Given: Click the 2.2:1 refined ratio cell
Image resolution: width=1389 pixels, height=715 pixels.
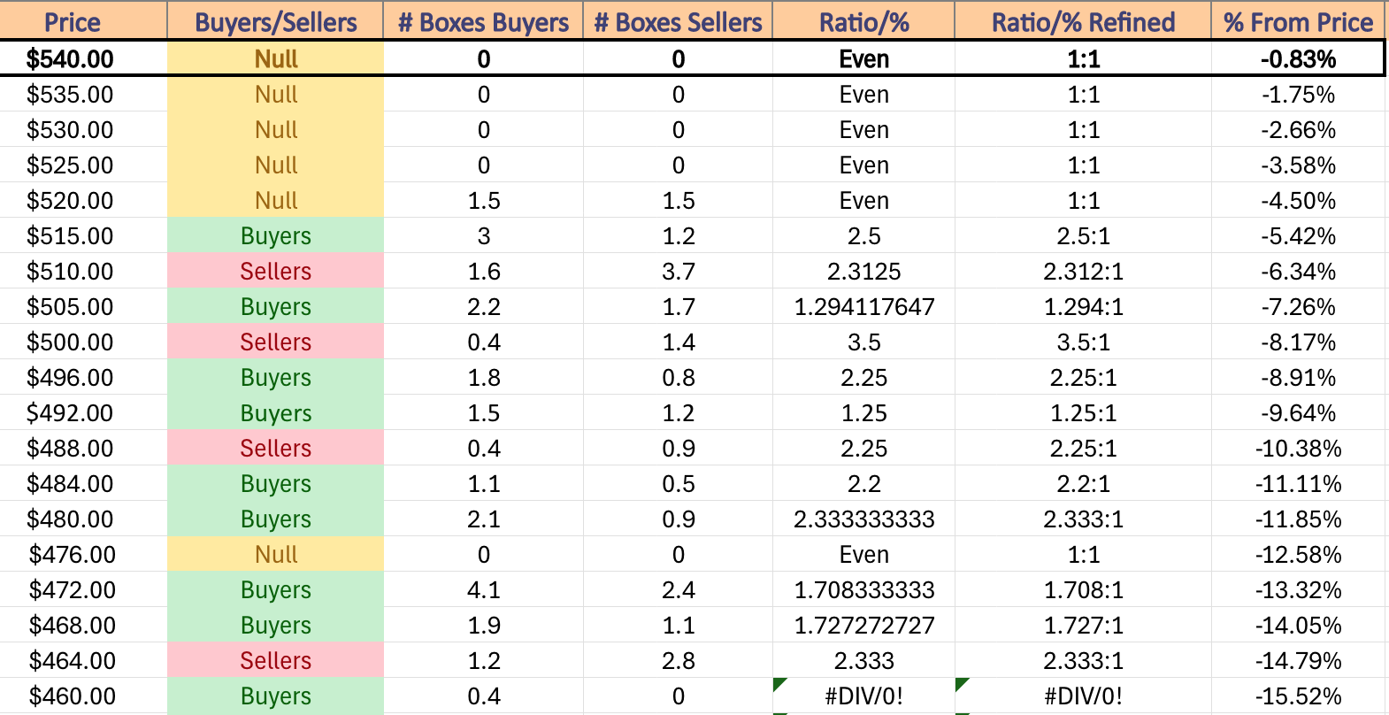Looking at the screenshot, I should 1083,483.
